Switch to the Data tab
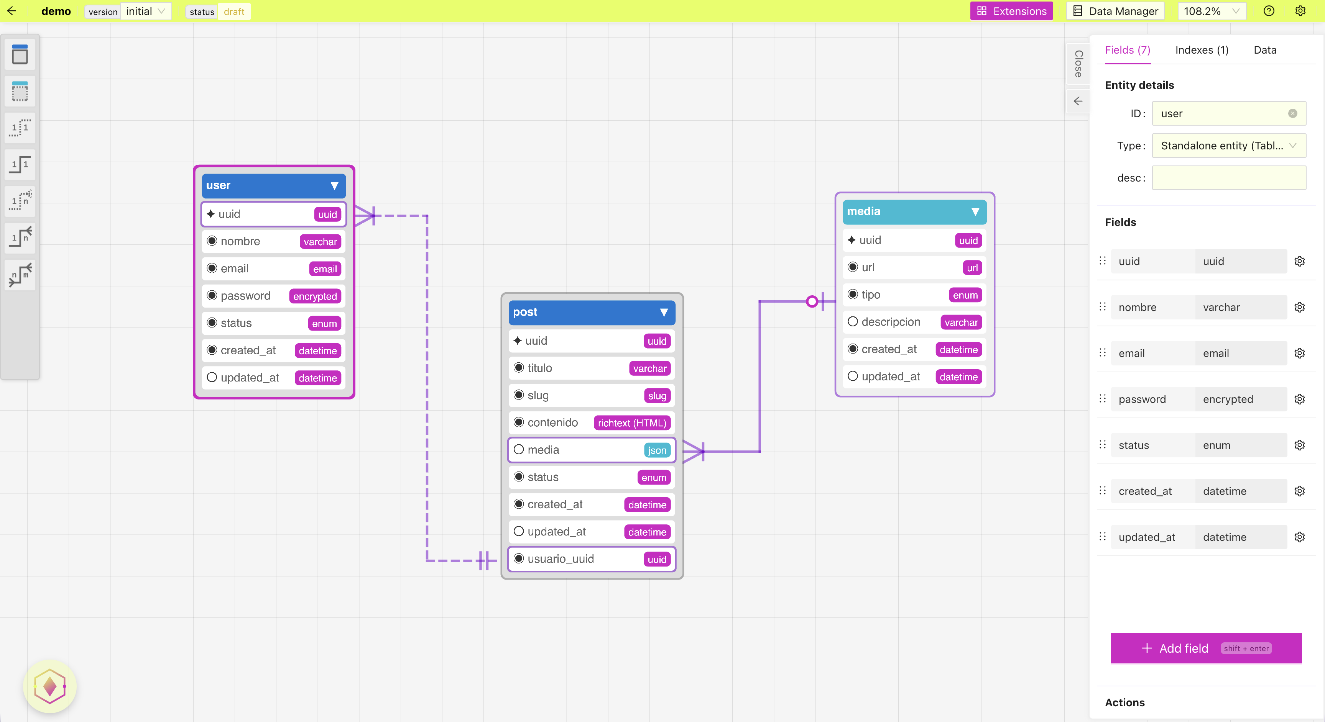This screenshot has height=722, width=1325. pos(1264,50)
